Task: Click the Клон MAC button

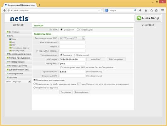Action: click(x=96, y=59)
